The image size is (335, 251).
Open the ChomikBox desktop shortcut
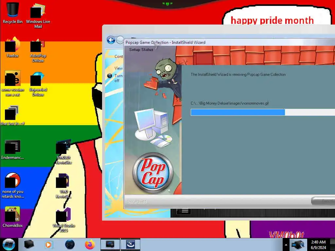pyautogui.click(x=13, y=217)
